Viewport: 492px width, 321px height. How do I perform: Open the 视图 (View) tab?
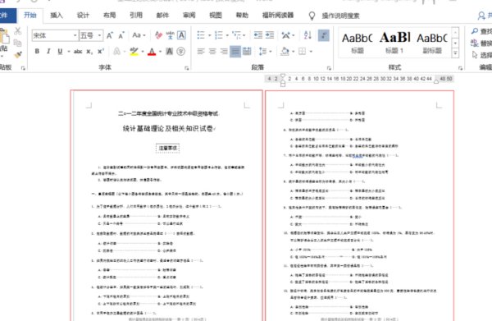click(x=216, y=15)
